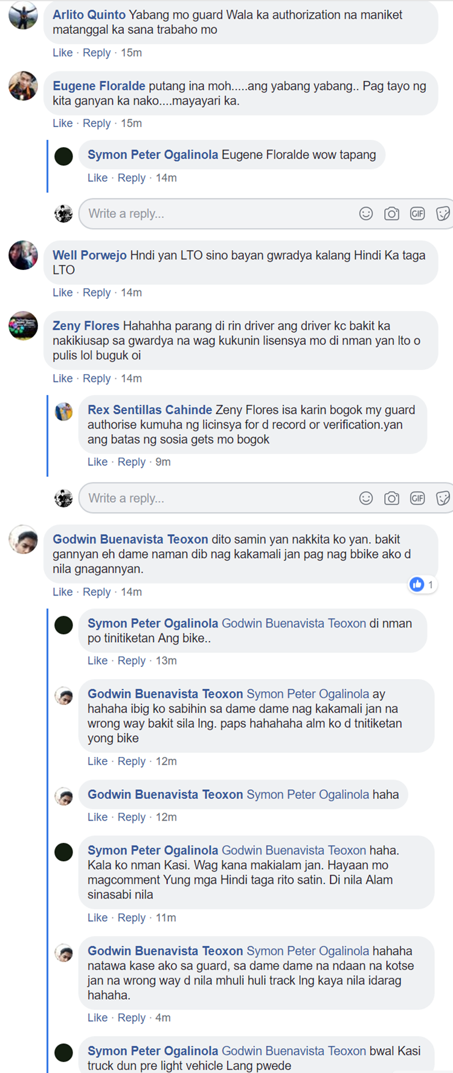Attach photo via camera icon in first reply box
The height and width of the screenshot is (1073, 453).
pyautogui.click(x=391, y=214)
